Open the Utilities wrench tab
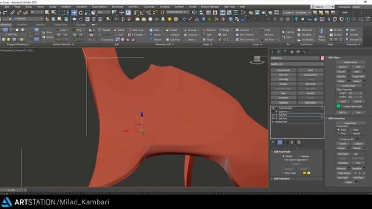 [305, 52]
